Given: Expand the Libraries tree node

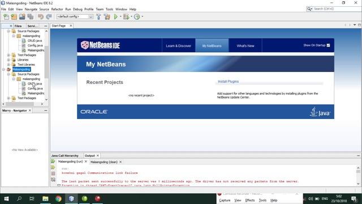Looking at the screenshot, I should coord(8,60).
